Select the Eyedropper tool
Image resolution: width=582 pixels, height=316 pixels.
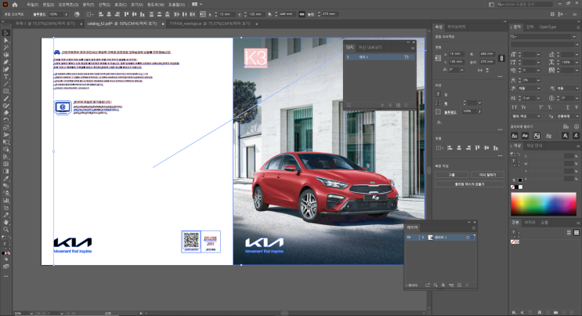6,179
